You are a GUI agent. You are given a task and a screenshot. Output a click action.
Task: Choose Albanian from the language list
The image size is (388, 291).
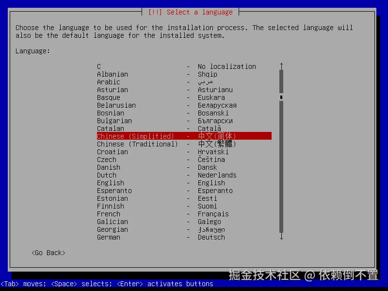coord(184,74)
